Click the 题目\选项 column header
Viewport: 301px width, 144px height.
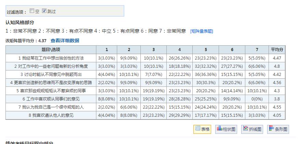51,50
